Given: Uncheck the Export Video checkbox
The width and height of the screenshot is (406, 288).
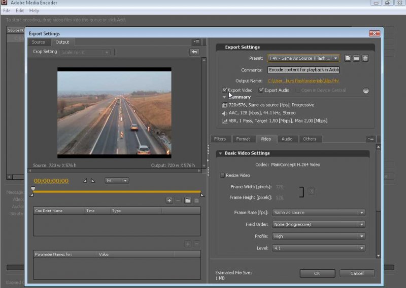Looking at the screenshot, I should (x=225, y=90).
